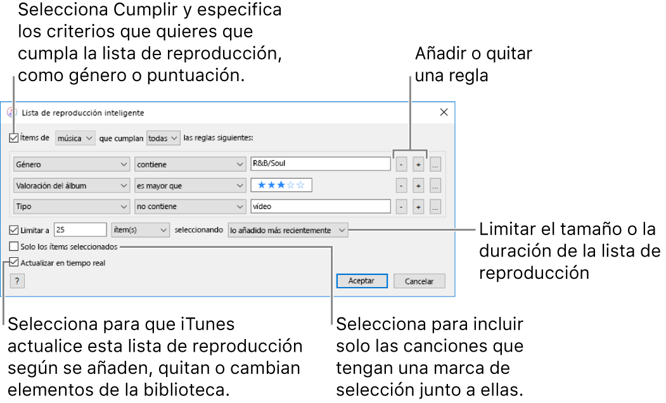This screenshot has width=666, height=403.
Task: Toggle the 'Ítems de' match checkbox
Action: tap(13, 138)
